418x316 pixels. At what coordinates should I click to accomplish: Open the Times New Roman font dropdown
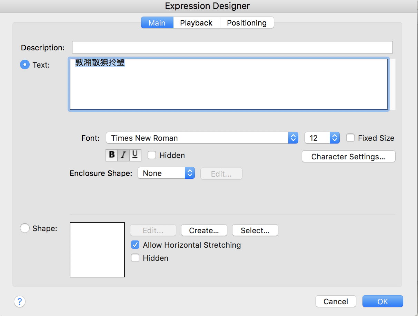tap(202, 138)
